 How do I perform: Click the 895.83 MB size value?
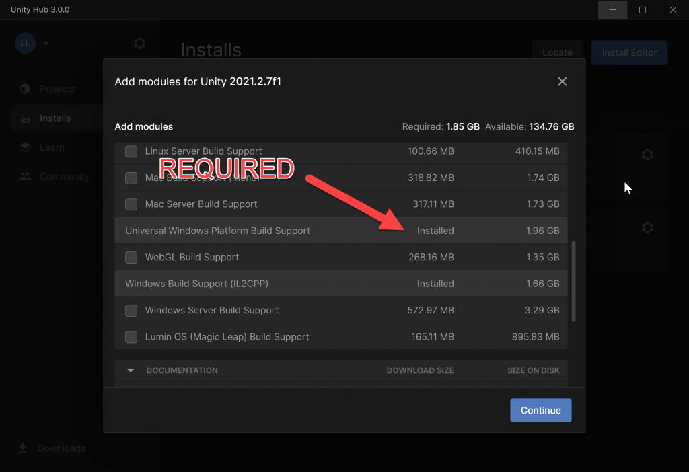click(x=536, y=337)
